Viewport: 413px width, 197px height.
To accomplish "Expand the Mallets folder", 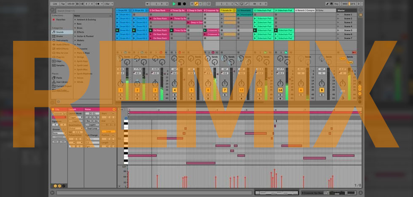I will click(75, 40).
